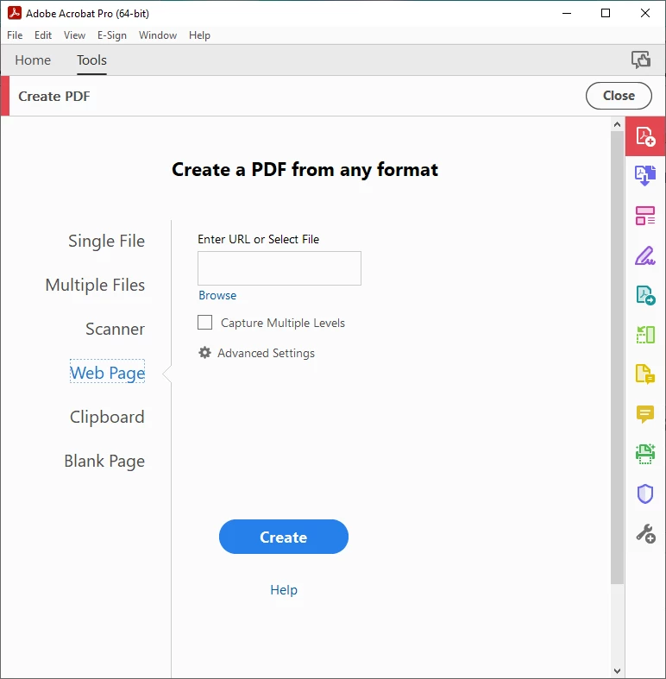Open the E-Sign menu
666x679 pixels.
pos(112,35)
